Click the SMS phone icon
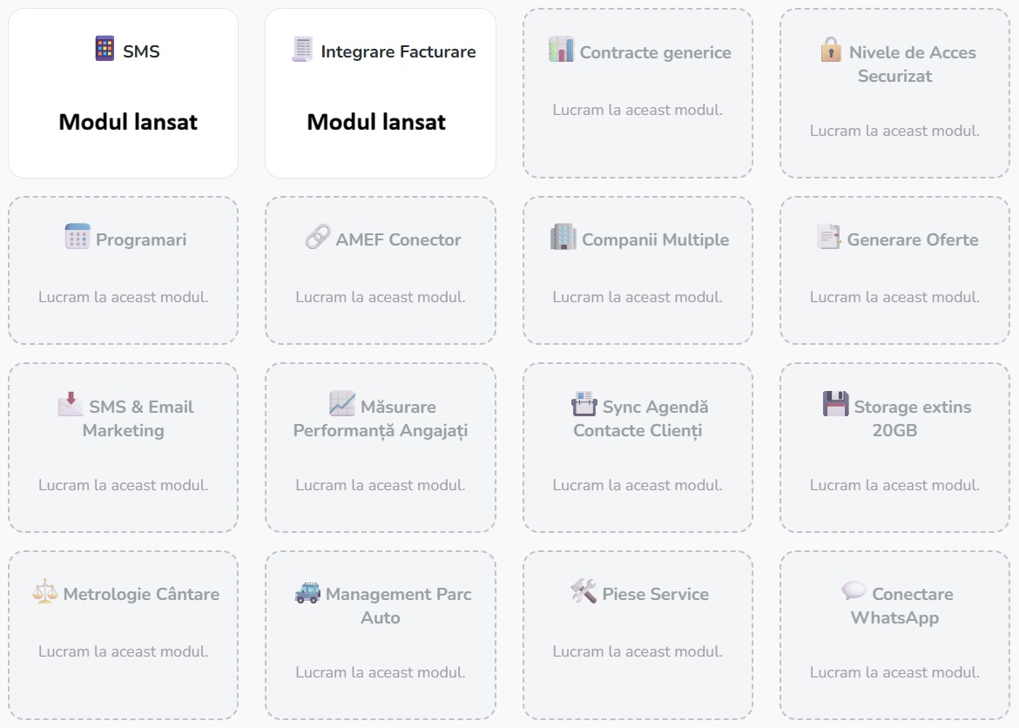The image size is (1019, 728). [x=104, y=51]
